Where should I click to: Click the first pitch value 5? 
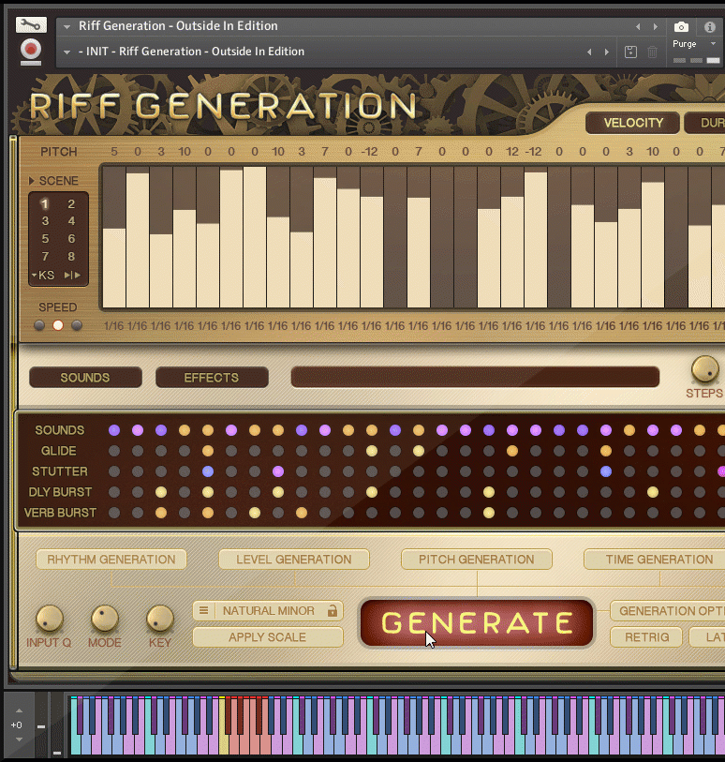pos(114,152)
